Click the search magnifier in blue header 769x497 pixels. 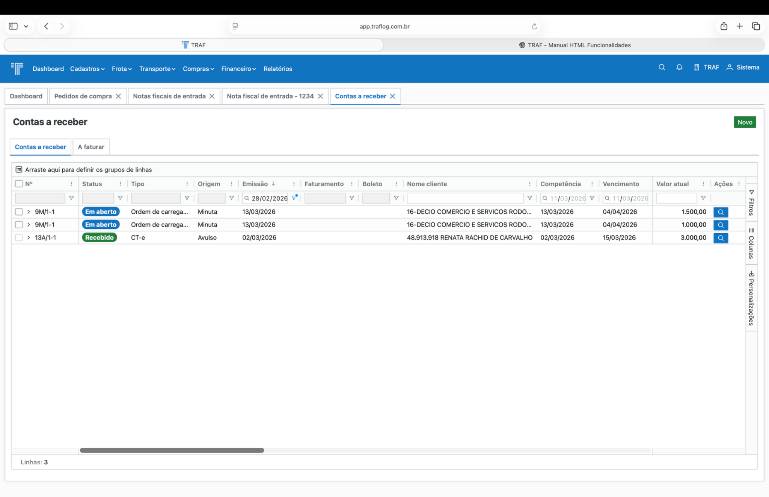click(x=662, y=67)
